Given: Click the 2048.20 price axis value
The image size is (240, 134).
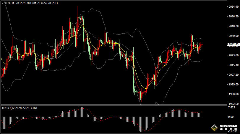Looking at the screenshot, I should pos(233,26).
